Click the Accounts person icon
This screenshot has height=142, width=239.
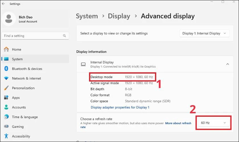pyautogui.click(x=6, y=107)
